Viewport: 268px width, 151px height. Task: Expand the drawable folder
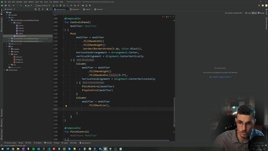point(9,49)
